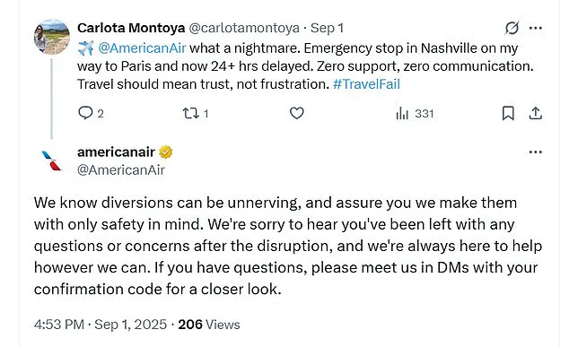
Task: Click the @carlotamontoya handle
Action: click(x=244, y=28)
